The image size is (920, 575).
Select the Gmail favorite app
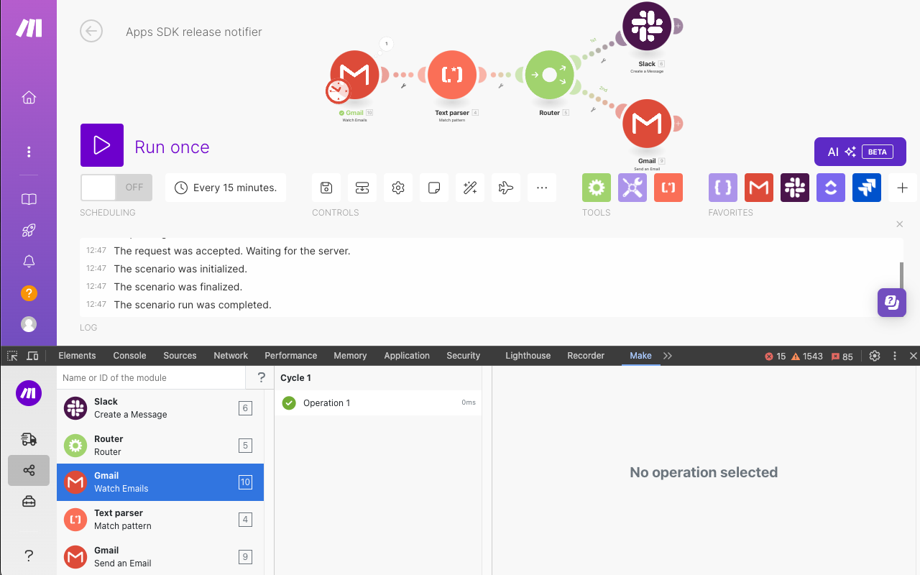click(x=759, y=188)
